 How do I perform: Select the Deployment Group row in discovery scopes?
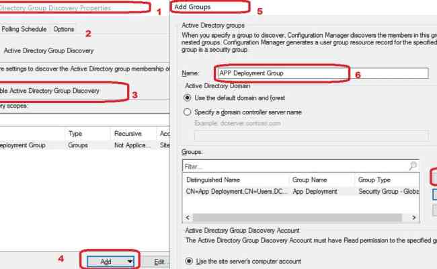coord(85,145)
